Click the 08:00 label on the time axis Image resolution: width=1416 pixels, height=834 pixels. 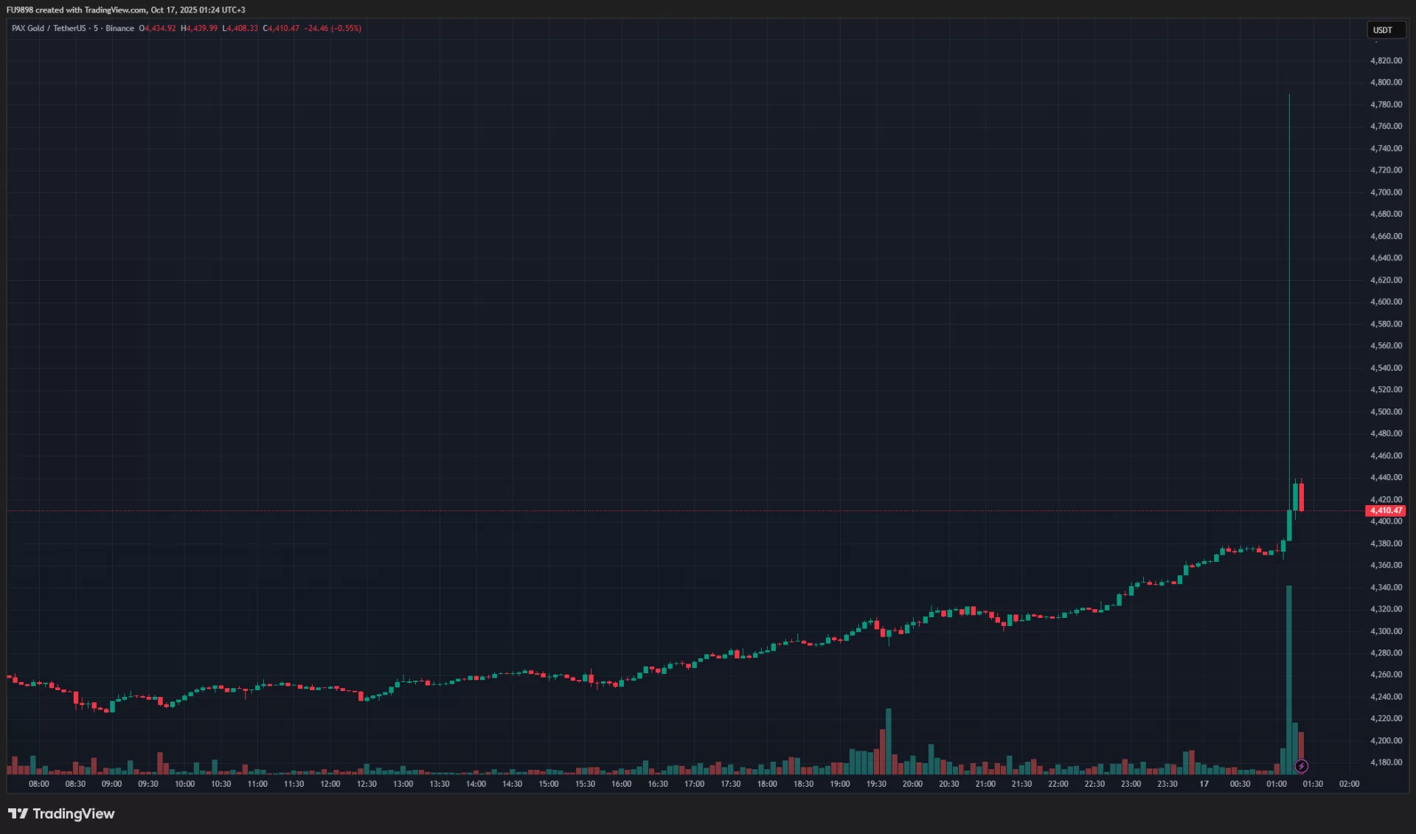[x=38, y=784]
